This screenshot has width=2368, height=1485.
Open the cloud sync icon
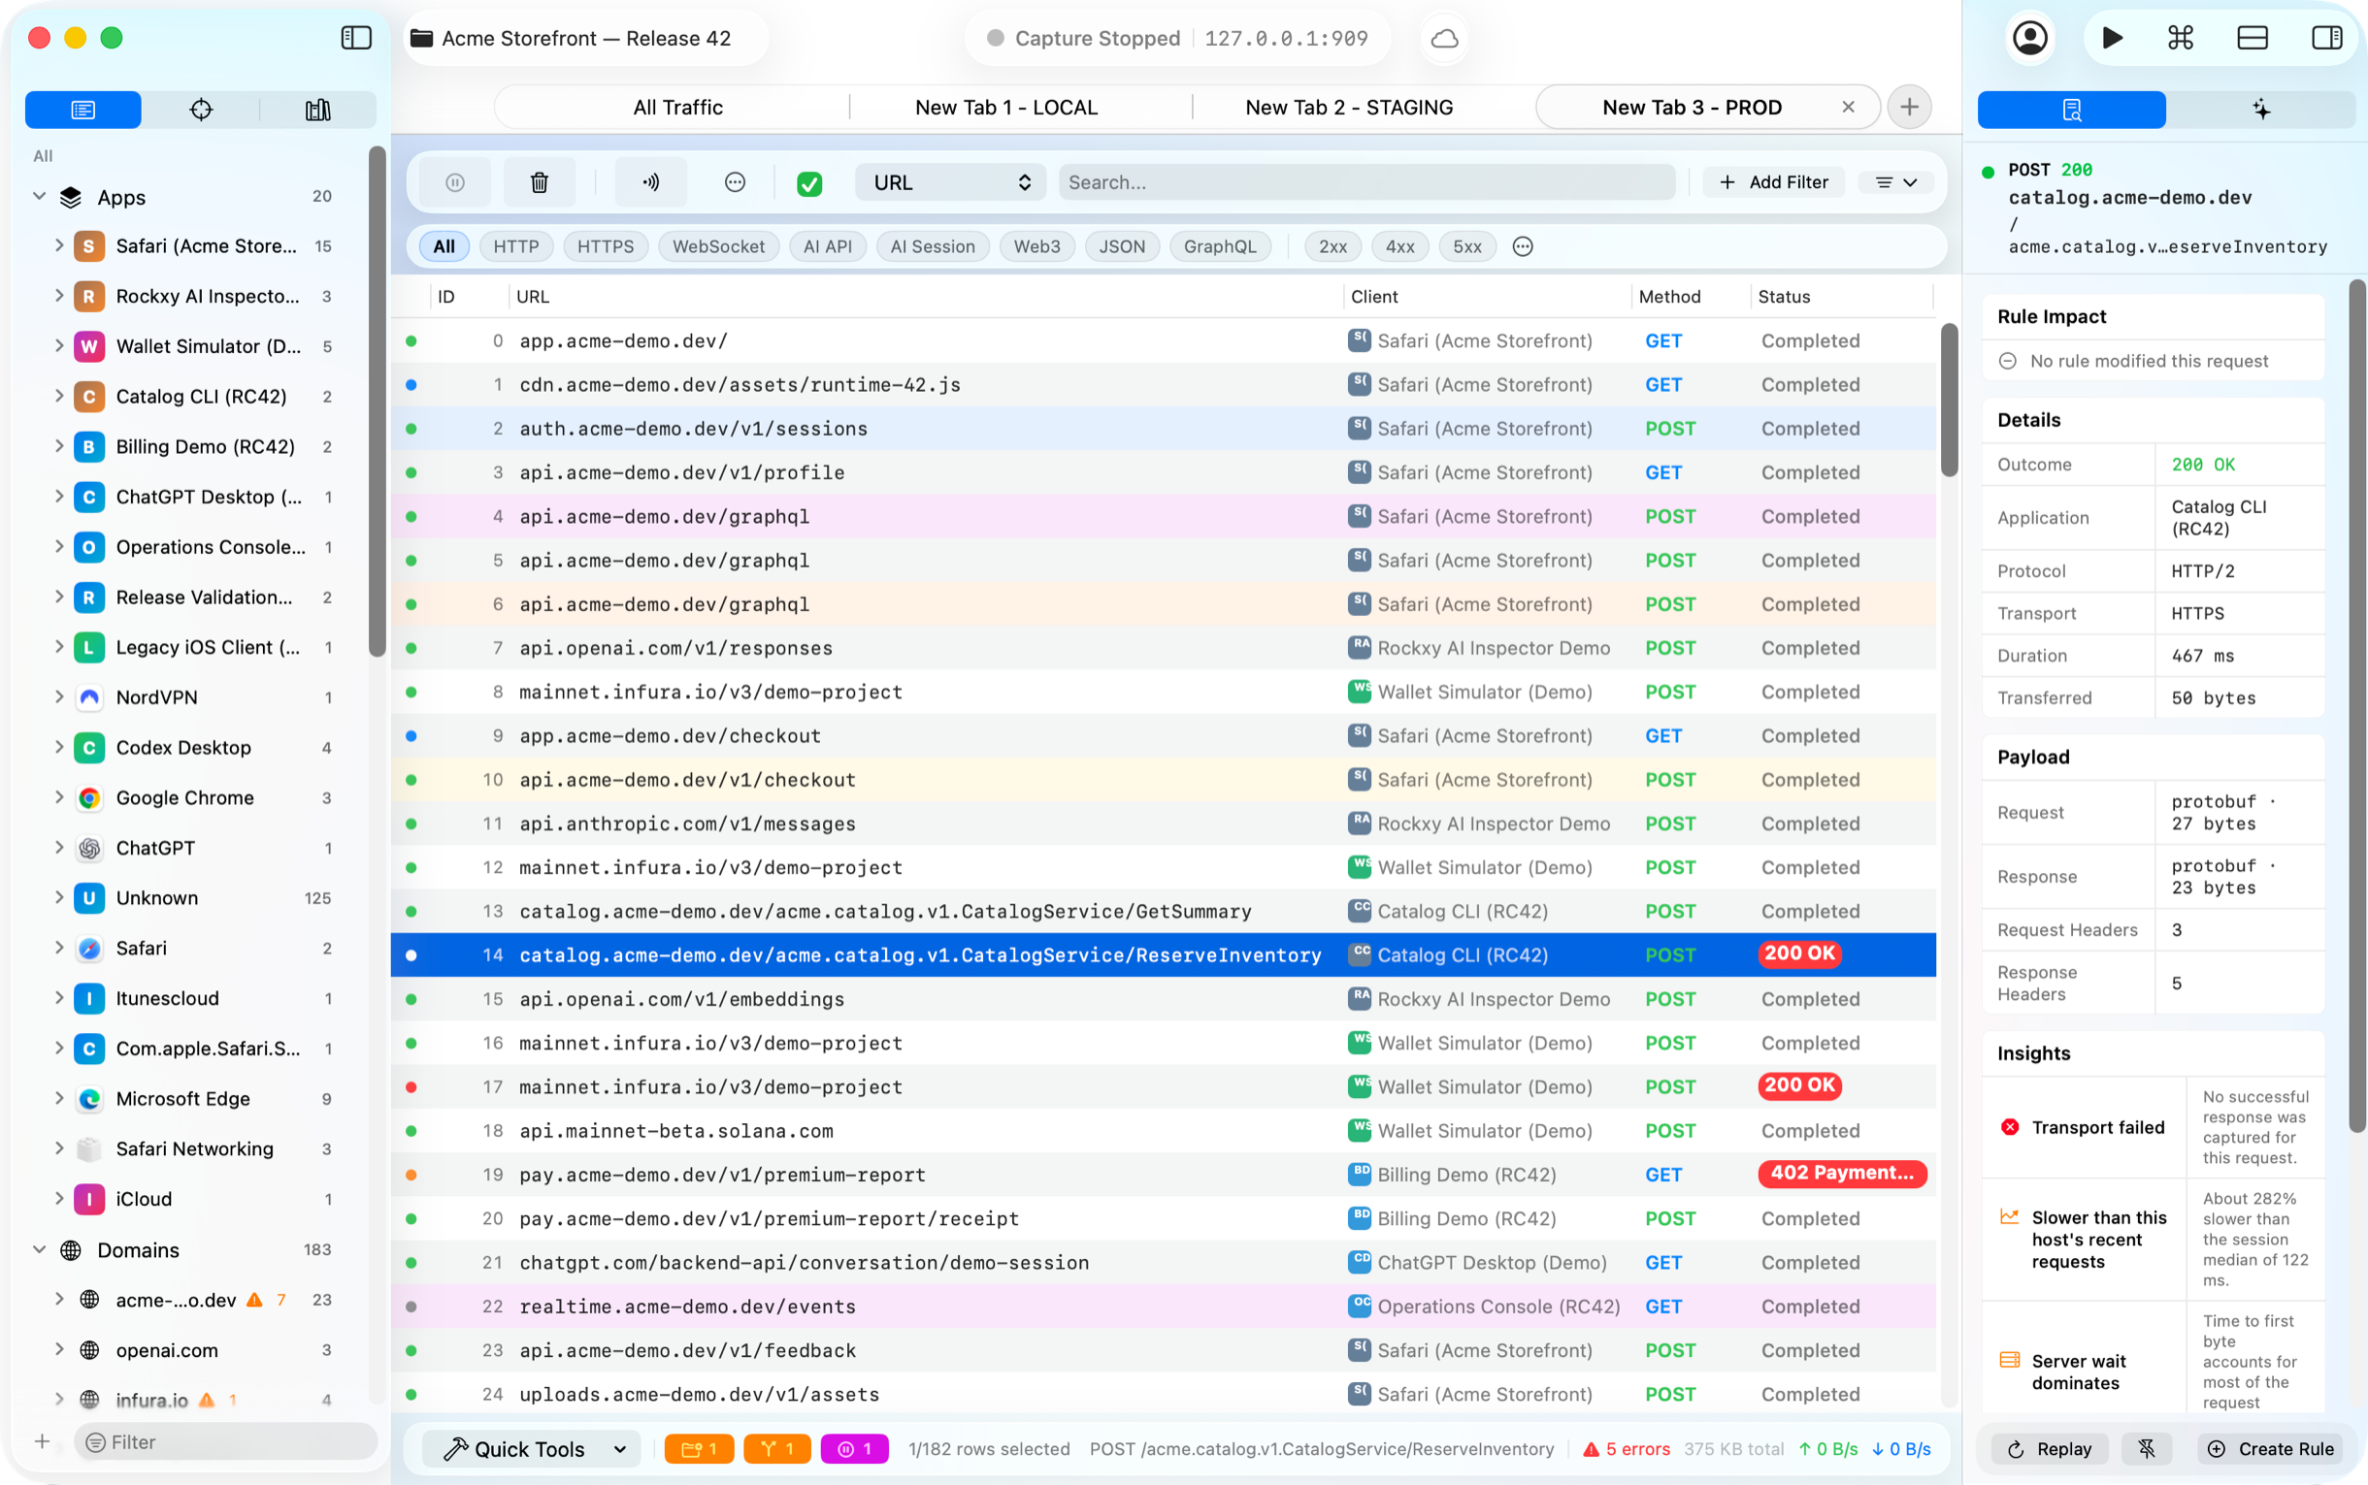[x=1443, y=38]
